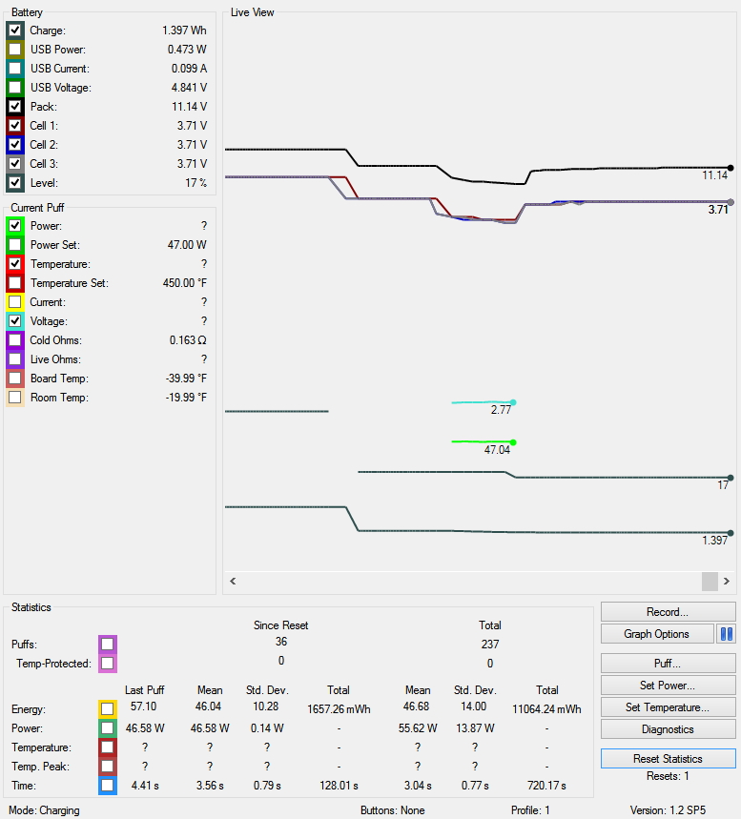741x819 pixels.
Task: Check the Puffs statistics box
Action: [108, 645]
